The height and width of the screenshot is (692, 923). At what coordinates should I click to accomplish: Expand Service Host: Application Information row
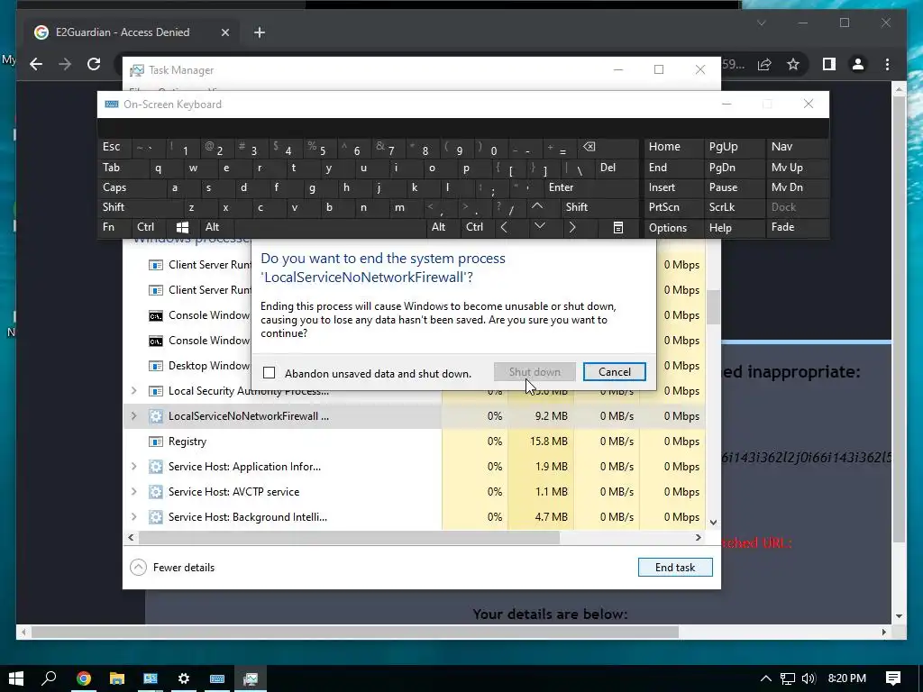tap(133, 467)
